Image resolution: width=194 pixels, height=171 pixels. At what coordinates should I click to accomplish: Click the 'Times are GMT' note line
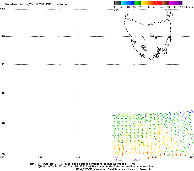[x=83, y=164]
